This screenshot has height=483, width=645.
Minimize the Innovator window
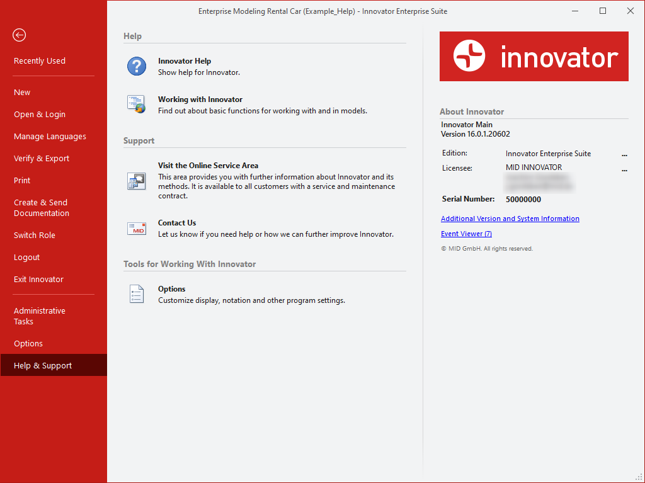[575, 11]
